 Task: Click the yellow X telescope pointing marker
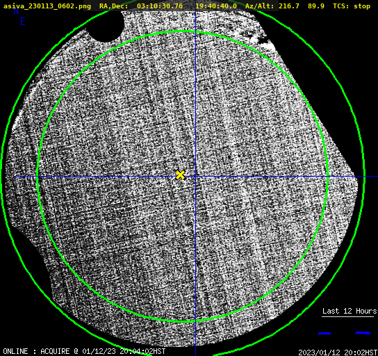(181, 175)
